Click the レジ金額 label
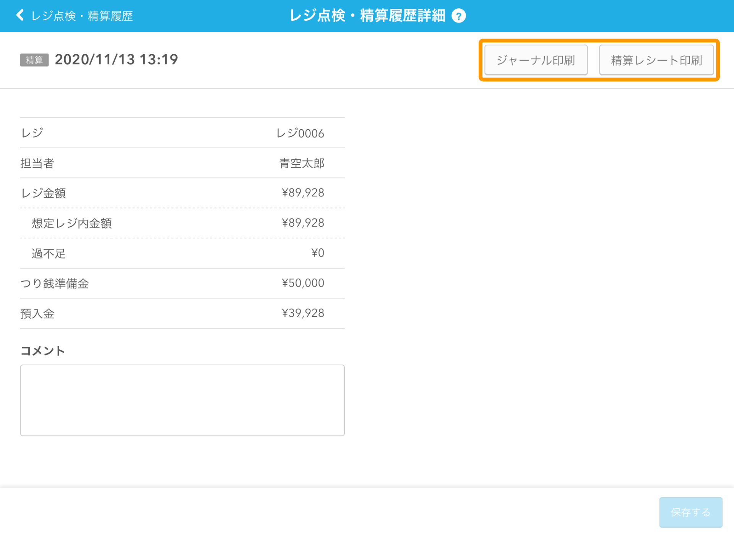This screenshot has width=734, height=535. [43, 193]
